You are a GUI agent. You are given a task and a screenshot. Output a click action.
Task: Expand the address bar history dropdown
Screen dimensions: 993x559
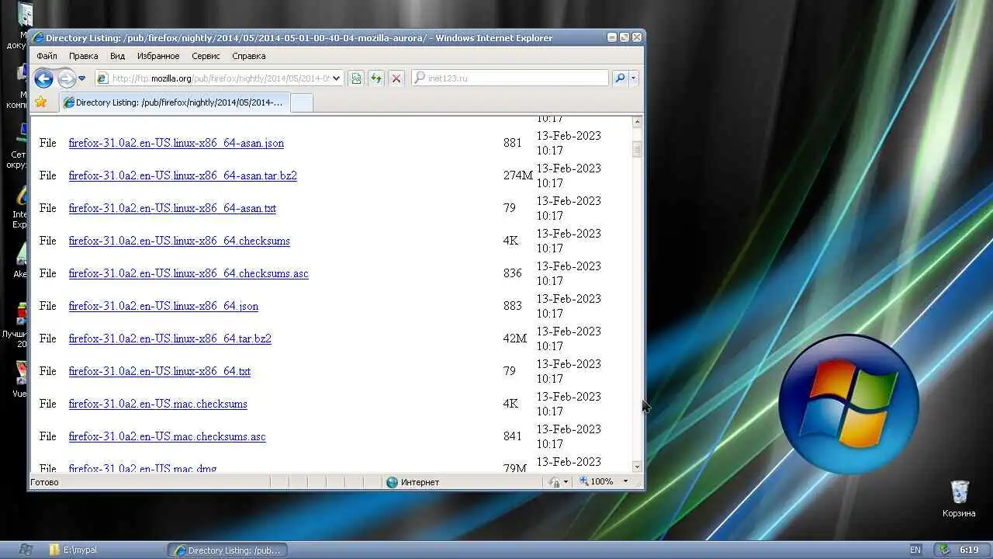(337, 78)
